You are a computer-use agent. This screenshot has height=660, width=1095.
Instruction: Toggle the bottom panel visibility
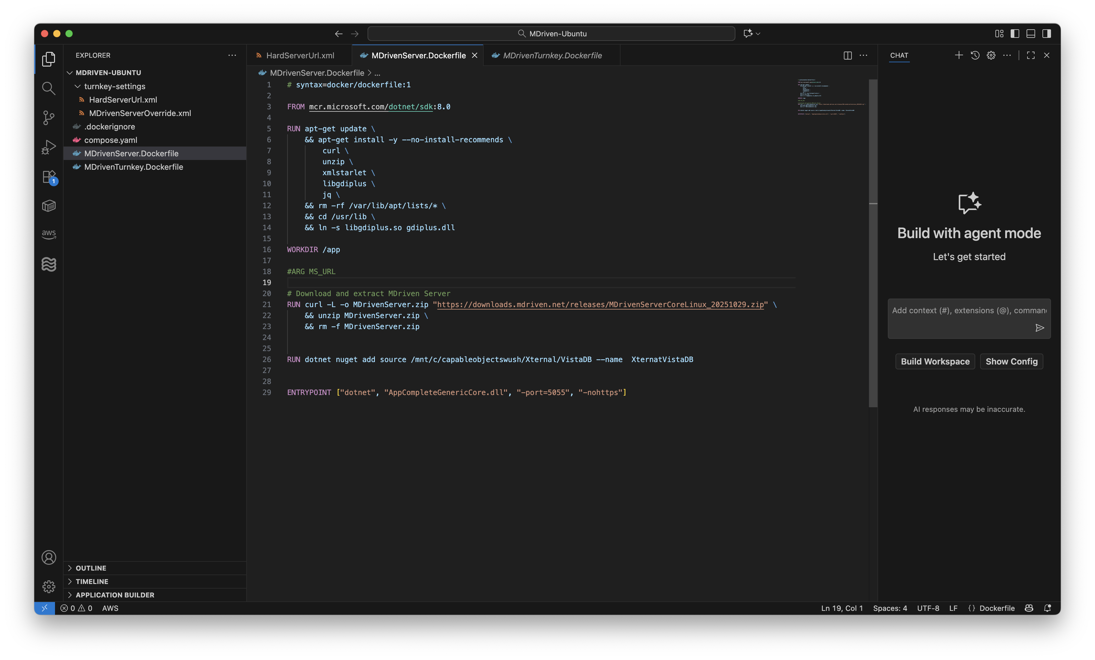[1031, 34]
